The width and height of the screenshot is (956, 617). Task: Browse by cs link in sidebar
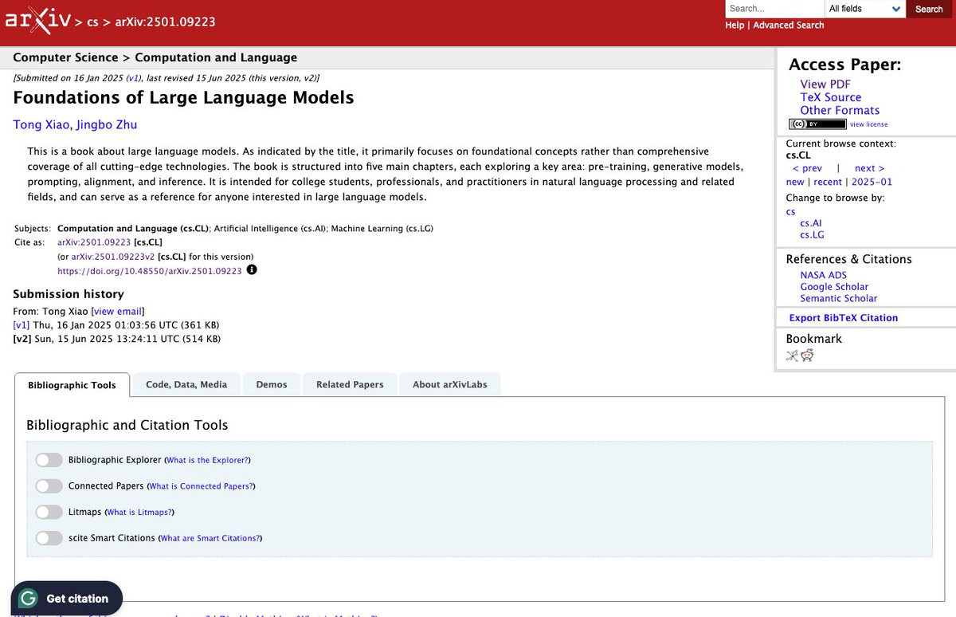click(x=790, y=212)
